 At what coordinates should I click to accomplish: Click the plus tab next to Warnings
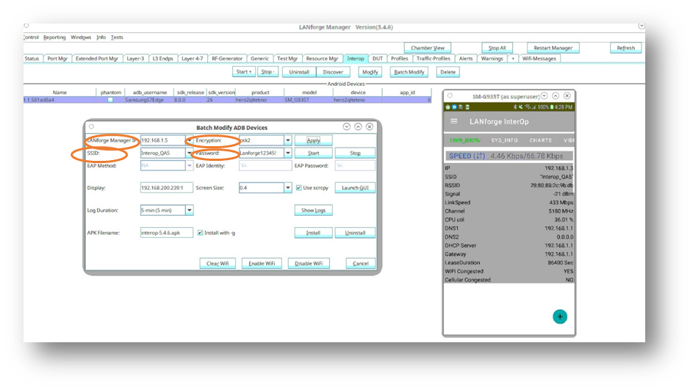513,59
